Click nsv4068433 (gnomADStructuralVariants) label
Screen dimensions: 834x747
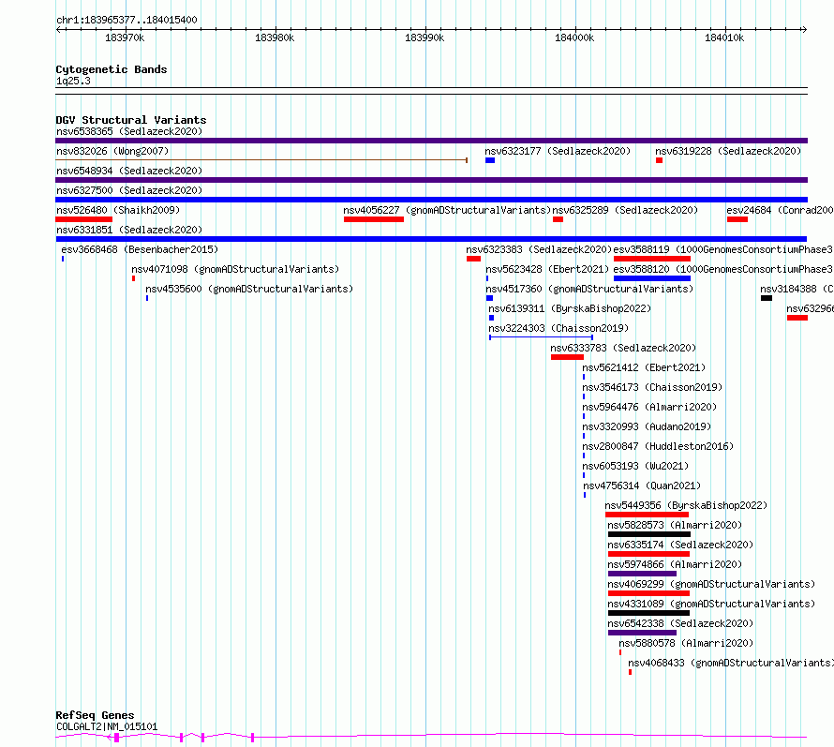(x=730, y=663)
